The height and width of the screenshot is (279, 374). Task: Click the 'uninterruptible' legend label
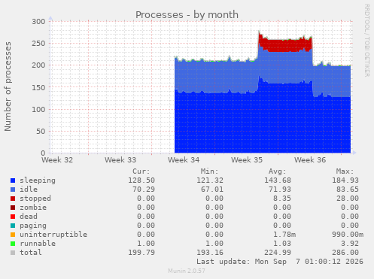tap(53, 235)
